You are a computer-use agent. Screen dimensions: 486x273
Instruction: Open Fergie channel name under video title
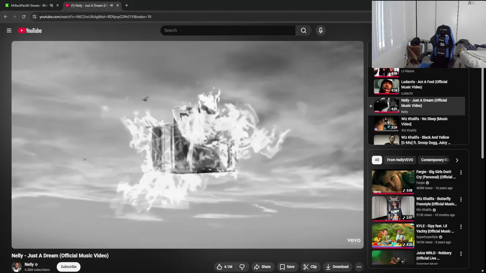click(420, 183)
